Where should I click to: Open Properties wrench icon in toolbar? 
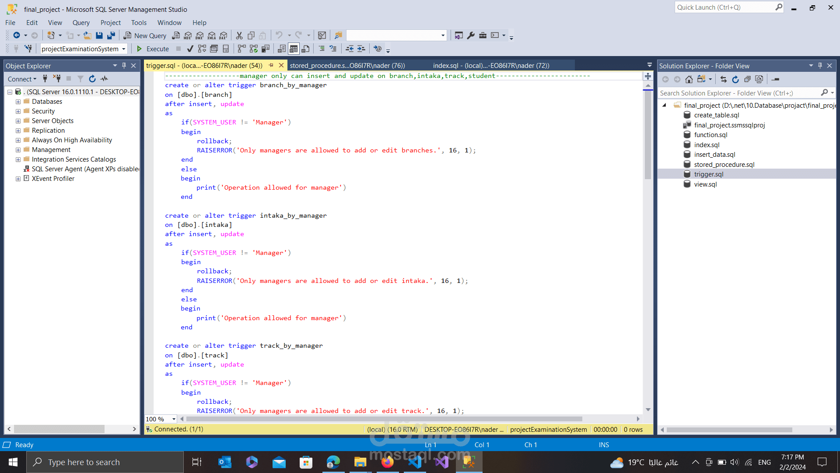click(x=471, y=35)
